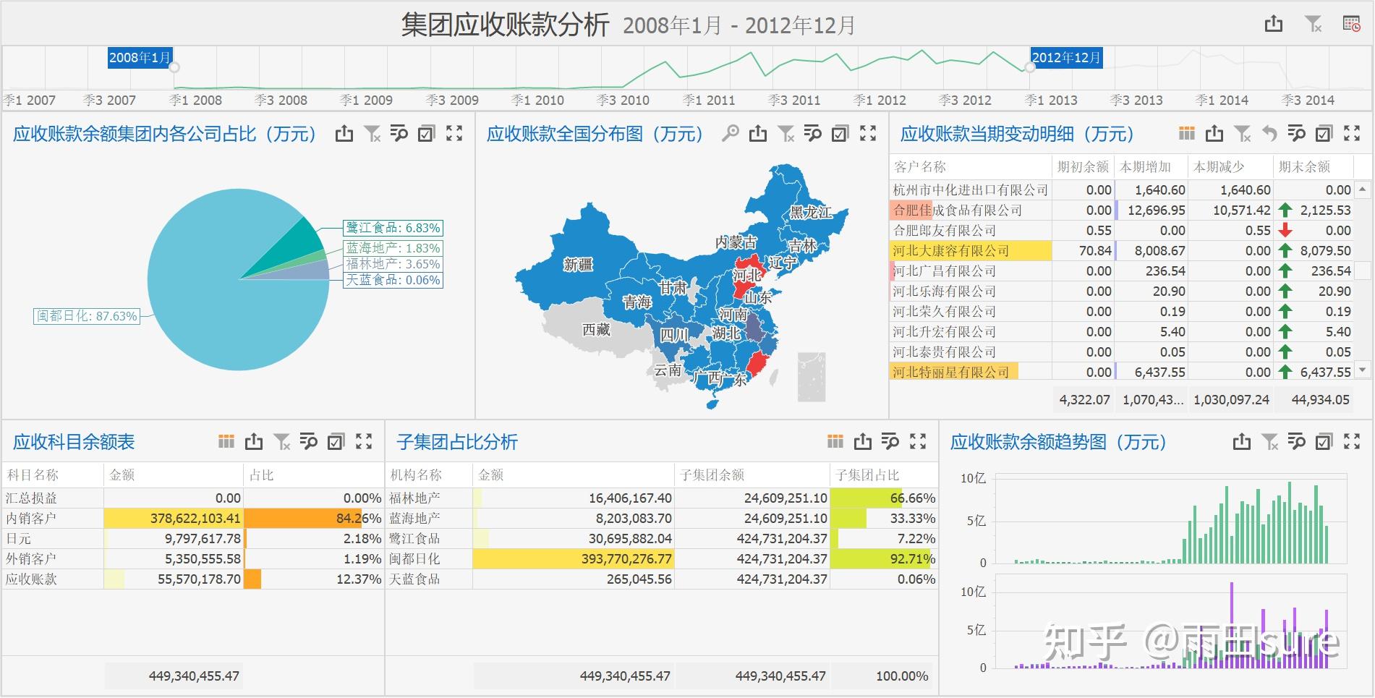
Task: Maximize the 应收科目余额表 panel
Action: pos(364,441)
